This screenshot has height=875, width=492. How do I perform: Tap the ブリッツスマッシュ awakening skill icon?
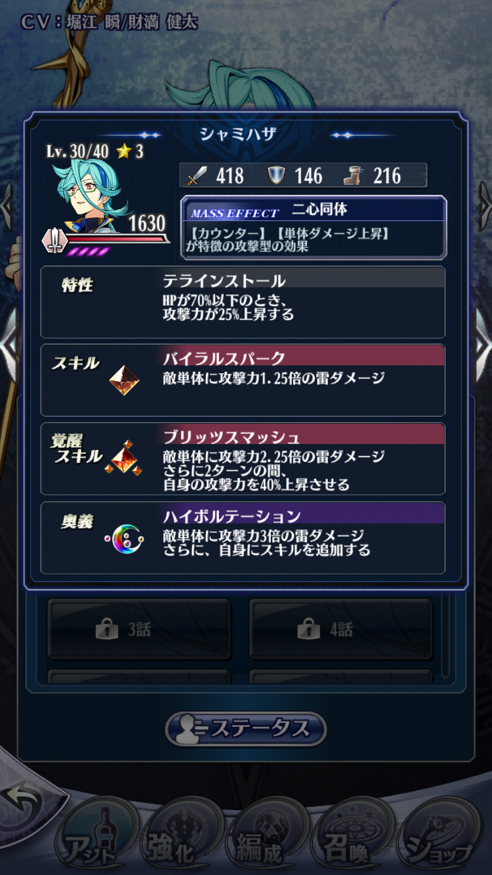(x=124, y=458)
